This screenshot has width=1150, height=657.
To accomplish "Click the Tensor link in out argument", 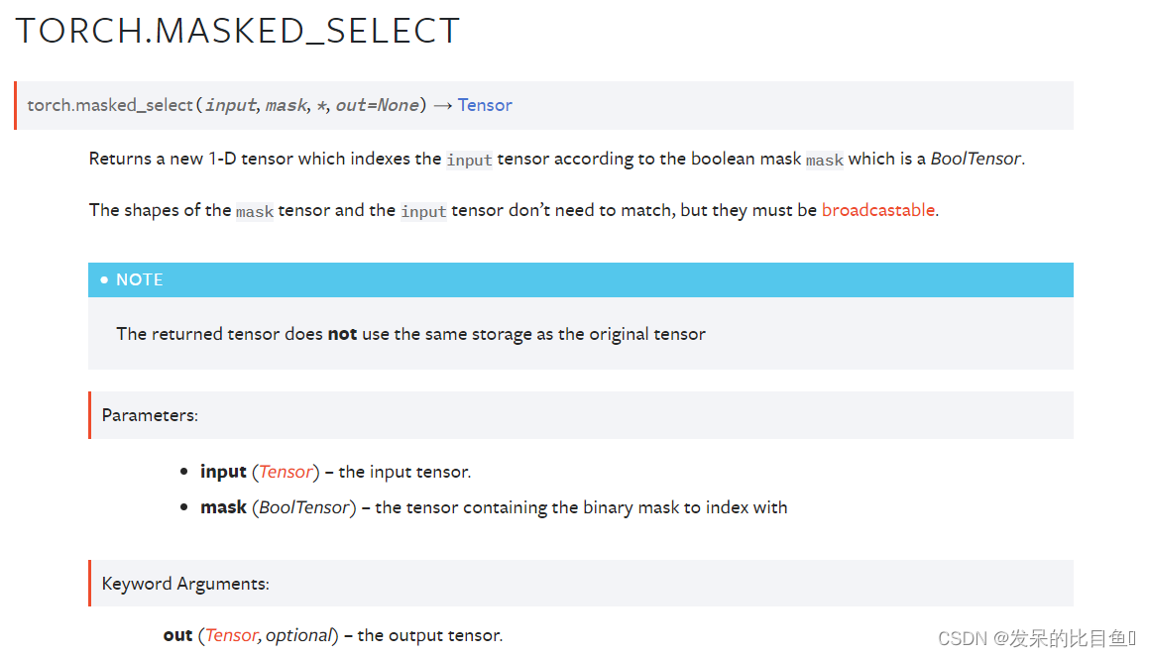I will 231,635.
